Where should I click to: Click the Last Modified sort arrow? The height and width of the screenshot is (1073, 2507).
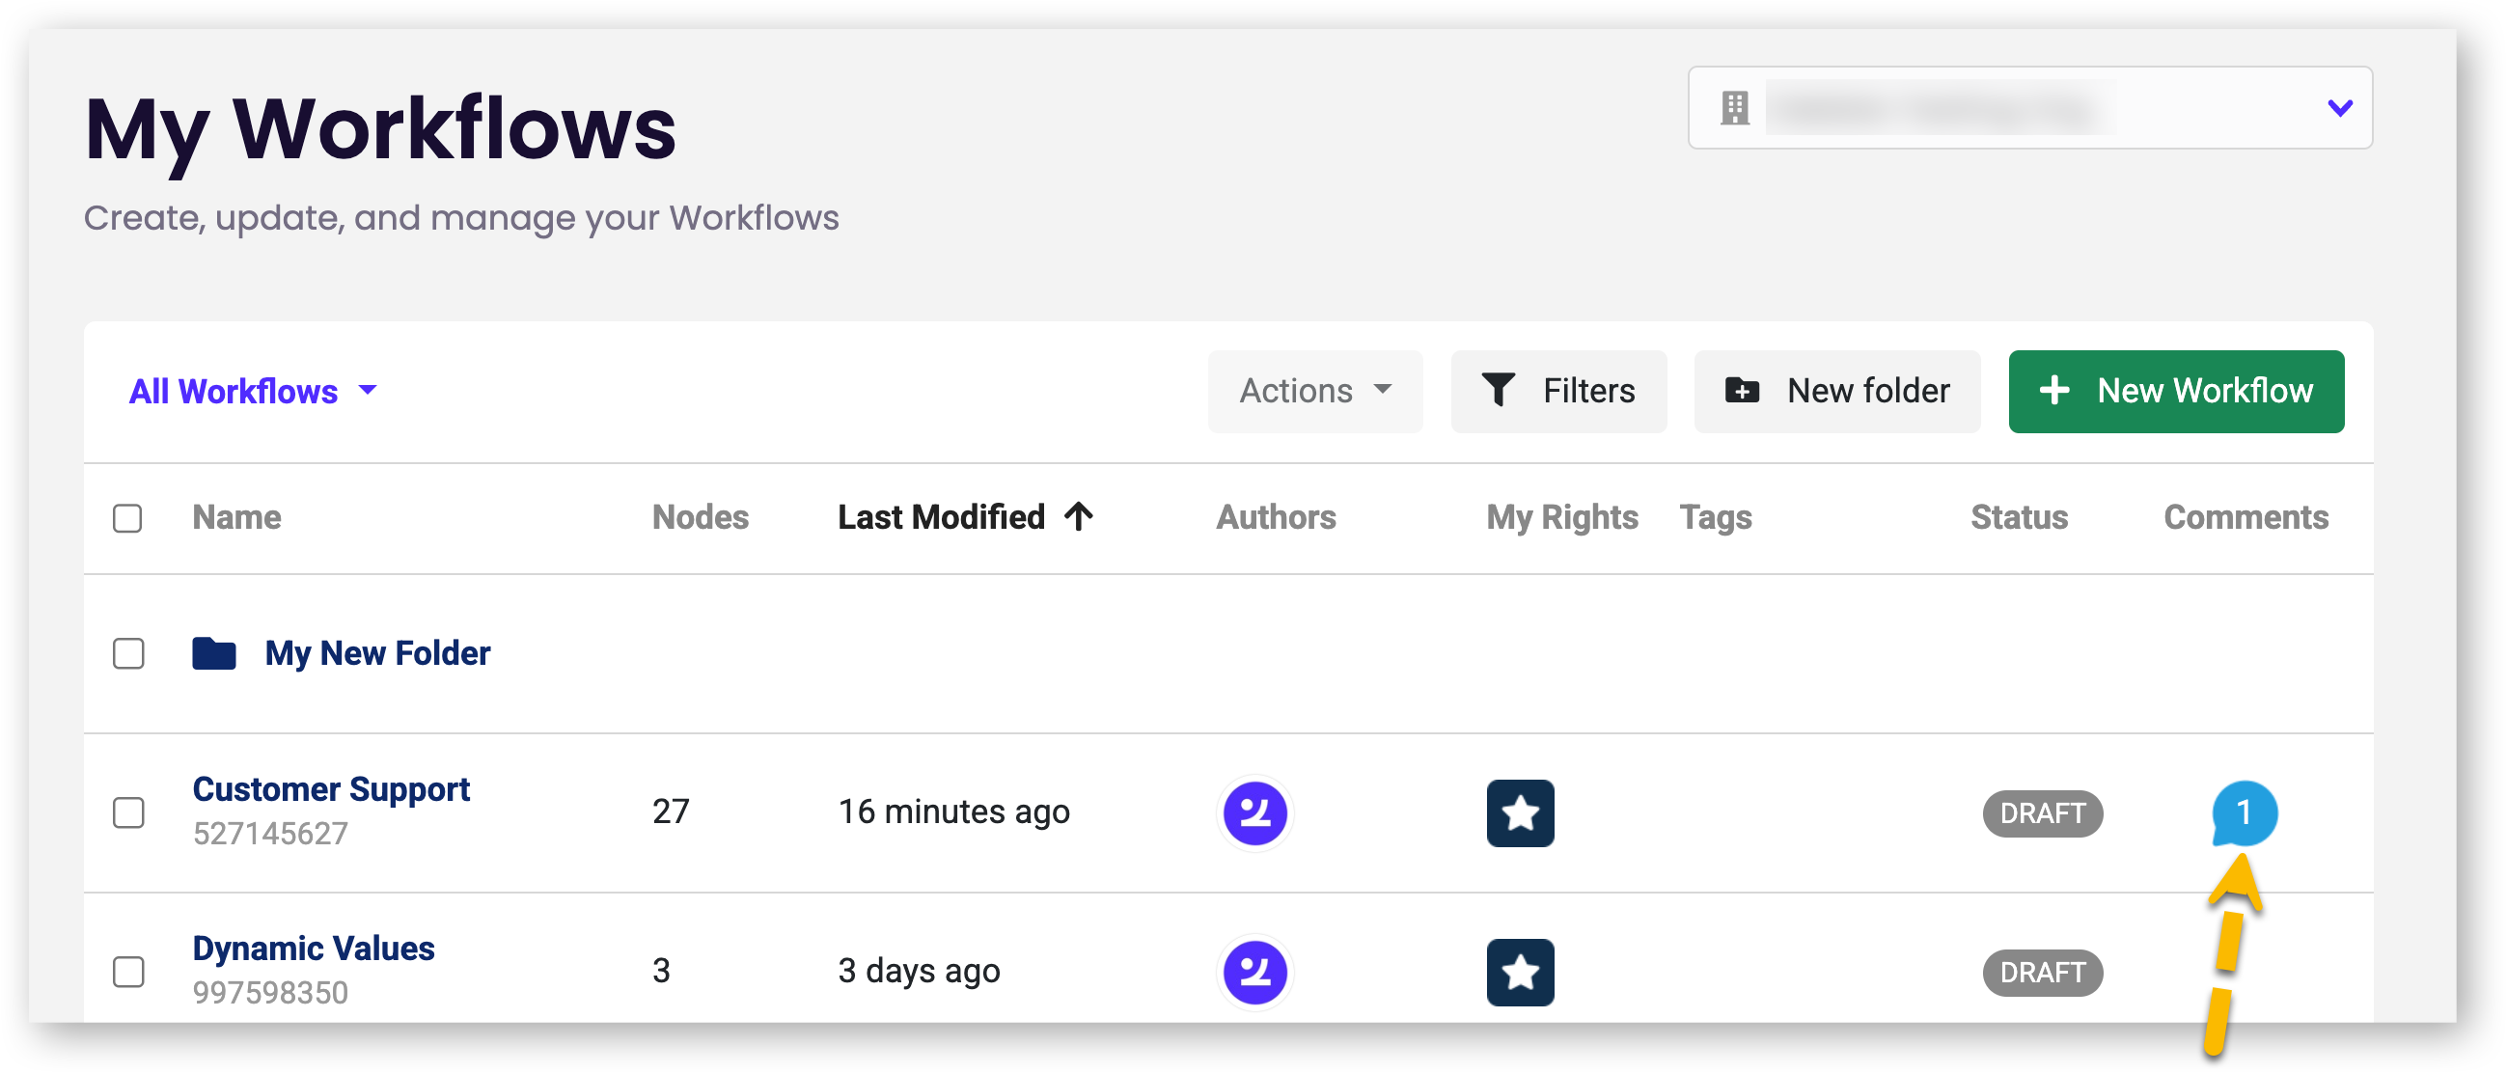tap(1078, 515)
